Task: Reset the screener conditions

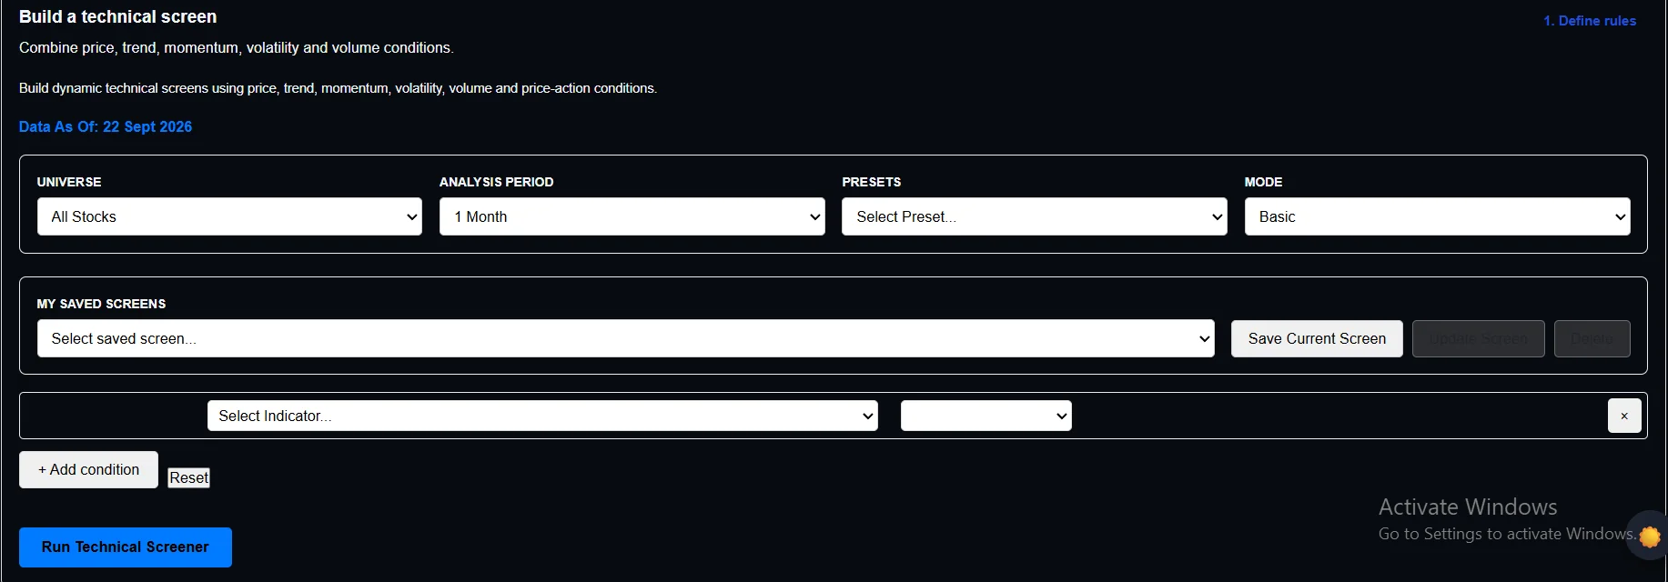Action: 188,477
